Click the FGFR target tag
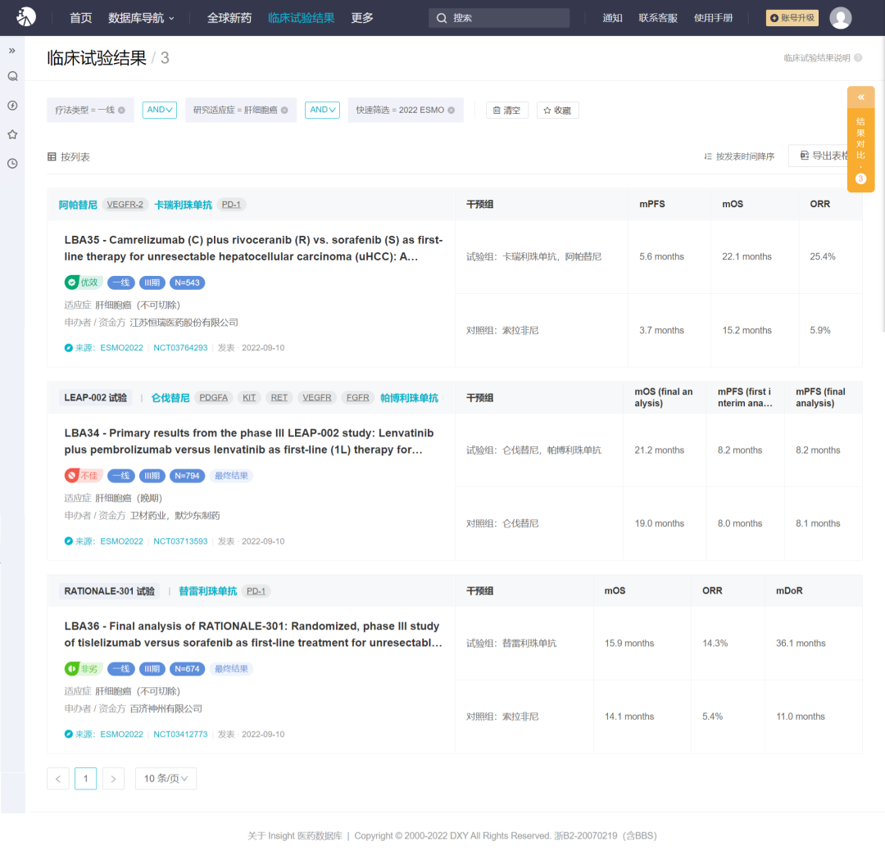The height and width of the screenshot is (859, 885). pyautogui.click(x=358, y=398)
